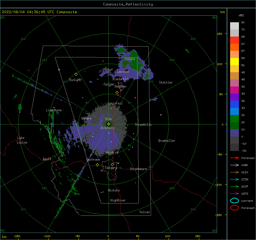Click the Strathmore town label
Image resolution: width=256 pixels, height=240 pixels.
pyautogui.click(x=138, y=169)
